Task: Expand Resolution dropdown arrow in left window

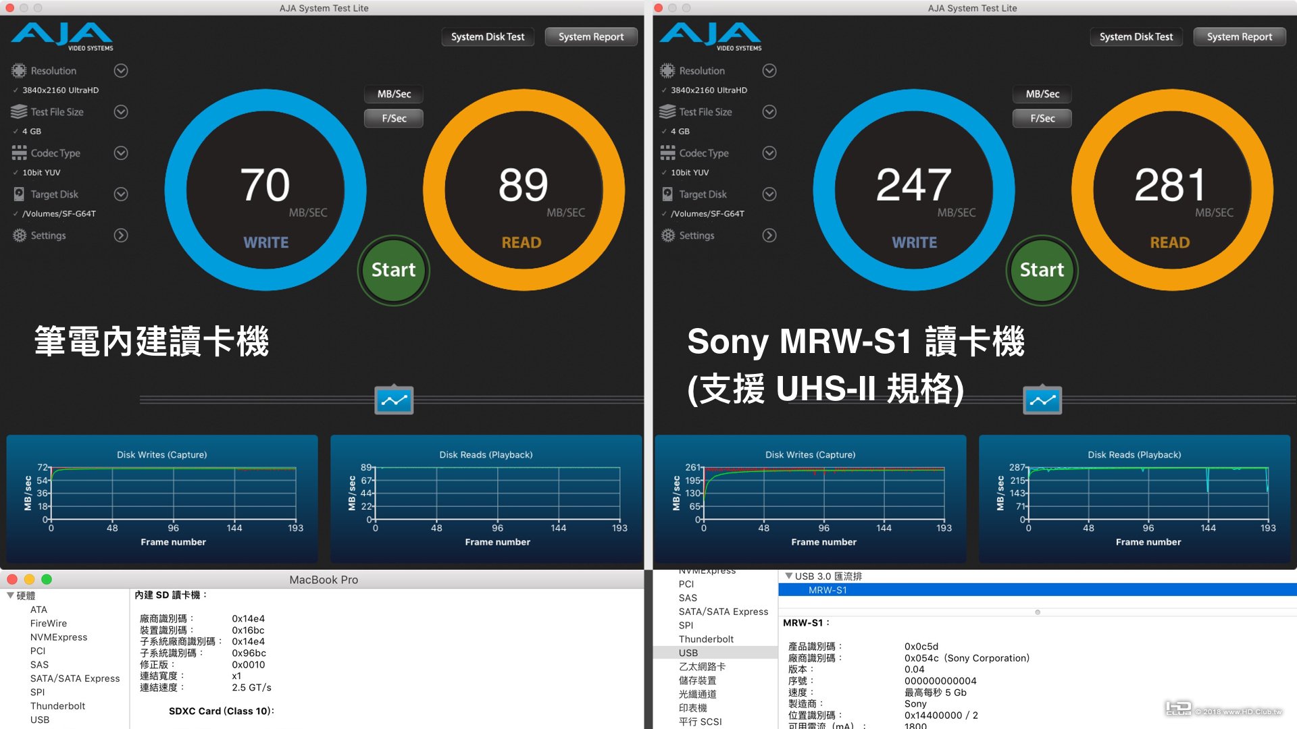Action: 121,71
